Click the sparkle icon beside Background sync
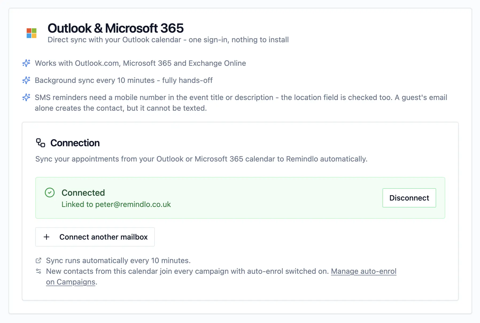This screenshot has height=323, width=480. click(26, 80)
